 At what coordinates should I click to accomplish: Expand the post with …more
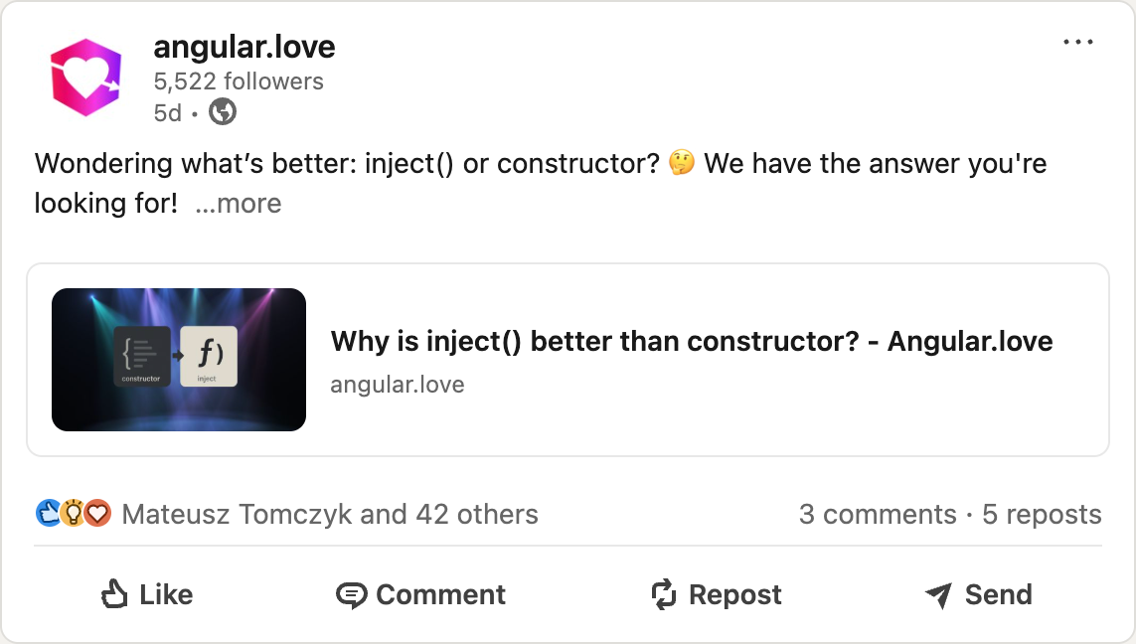click(x=238, y=204)
